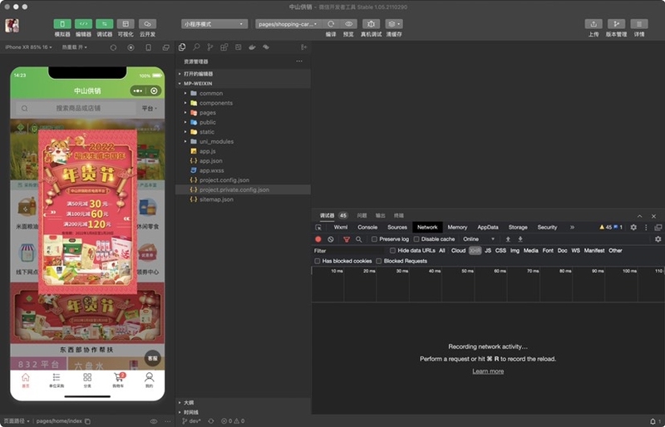Viewport: 665px width, 427px height.
Task: Open project details (详情)
Action: click(x=639, y=24)
